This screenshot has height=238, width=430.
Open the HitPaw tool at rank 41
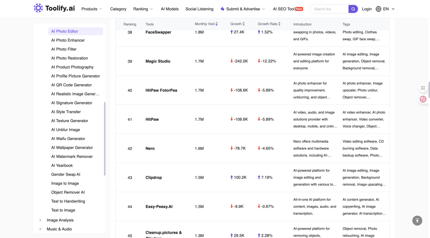(152, 119)
